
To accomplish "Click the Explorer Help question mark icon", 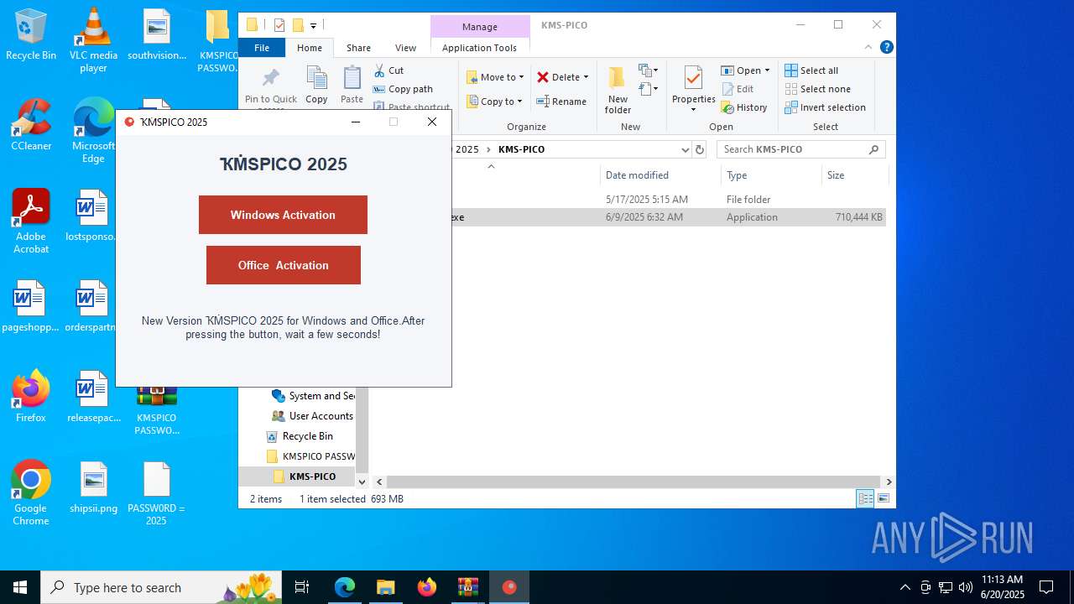I will [887, 48].
